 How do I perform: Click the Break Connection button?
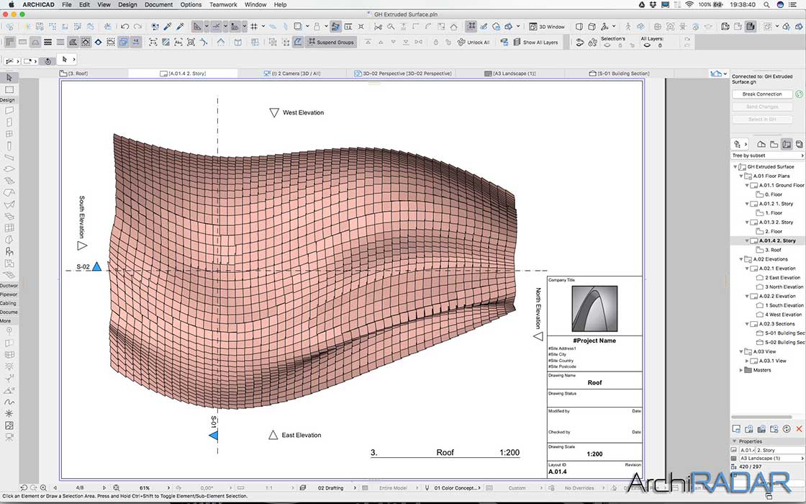762,94
